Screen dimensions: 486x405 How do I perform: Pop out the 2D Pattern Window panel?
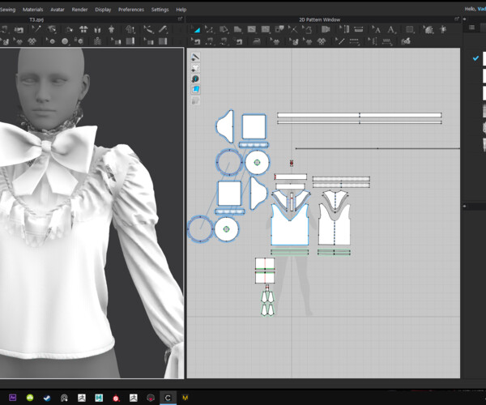point(455,18)
